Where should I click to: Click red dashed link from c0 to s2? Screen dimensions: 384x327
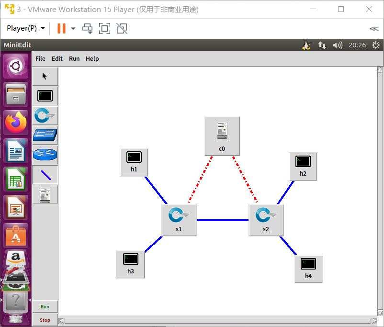(245, 179)
